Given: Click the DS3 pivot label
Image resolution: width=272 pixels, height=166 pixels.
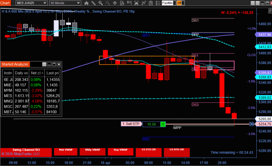Looking at the screenshot, I should tap(195, 105).
